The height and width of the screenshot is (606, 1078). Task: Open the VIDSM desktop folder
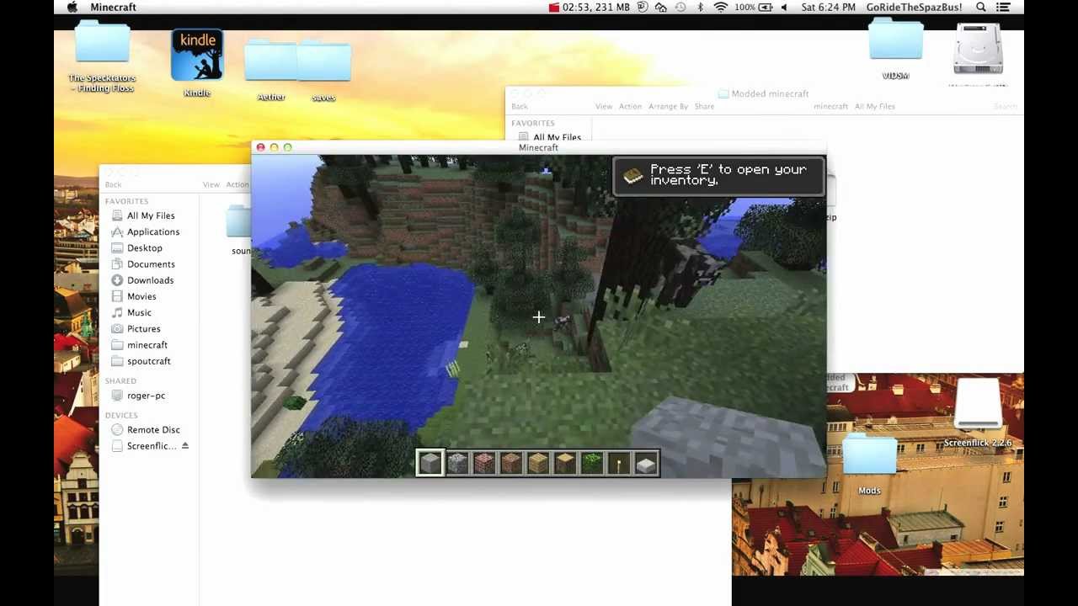pos(896,40)
